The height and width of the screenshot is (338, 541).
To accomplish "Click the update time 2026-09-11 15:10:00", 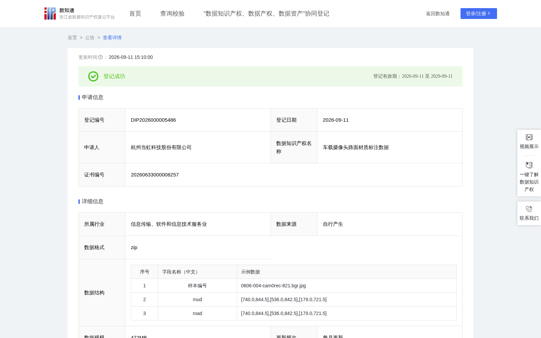I will [131, 57].
